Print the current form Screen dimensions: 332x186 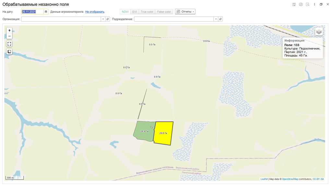pyautogui.click(x=301, y=5)
